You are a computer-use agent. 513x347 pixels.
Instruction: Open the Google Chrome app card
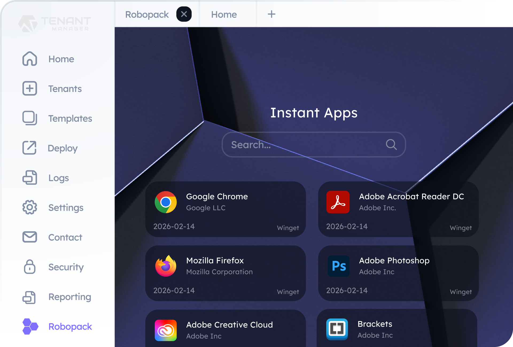(226, 209)
